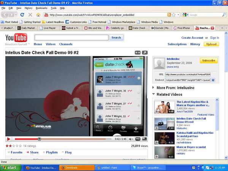Switch to the Celebrity go... tab

[116, 28]
